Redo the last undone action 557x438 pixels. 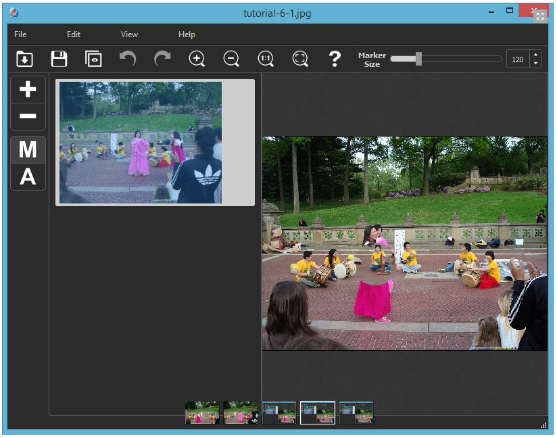[x=162, y=59]
